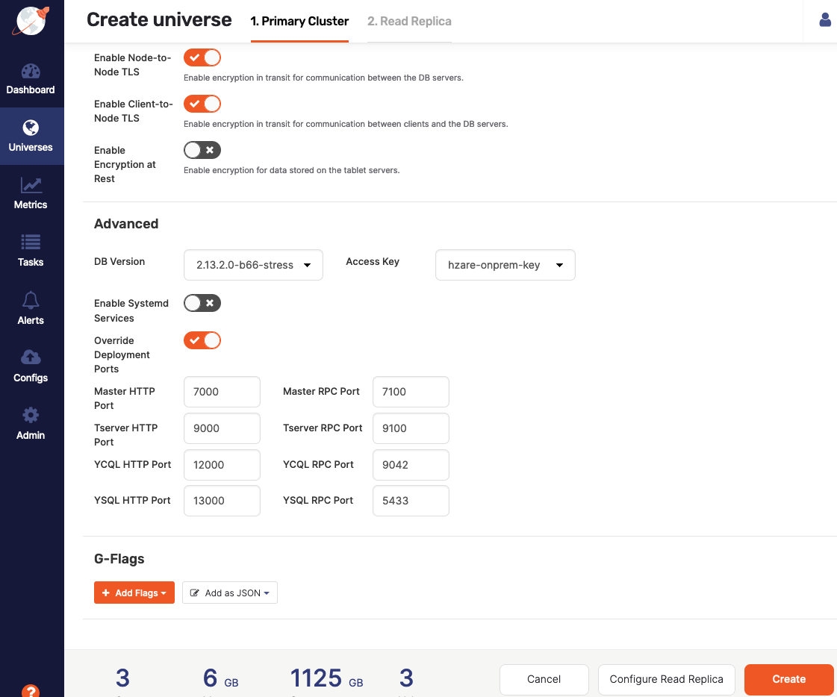Open Metrics chart icon in sidebar
The height and width of the screenshot is (697, 837).
tap(31, 185)
